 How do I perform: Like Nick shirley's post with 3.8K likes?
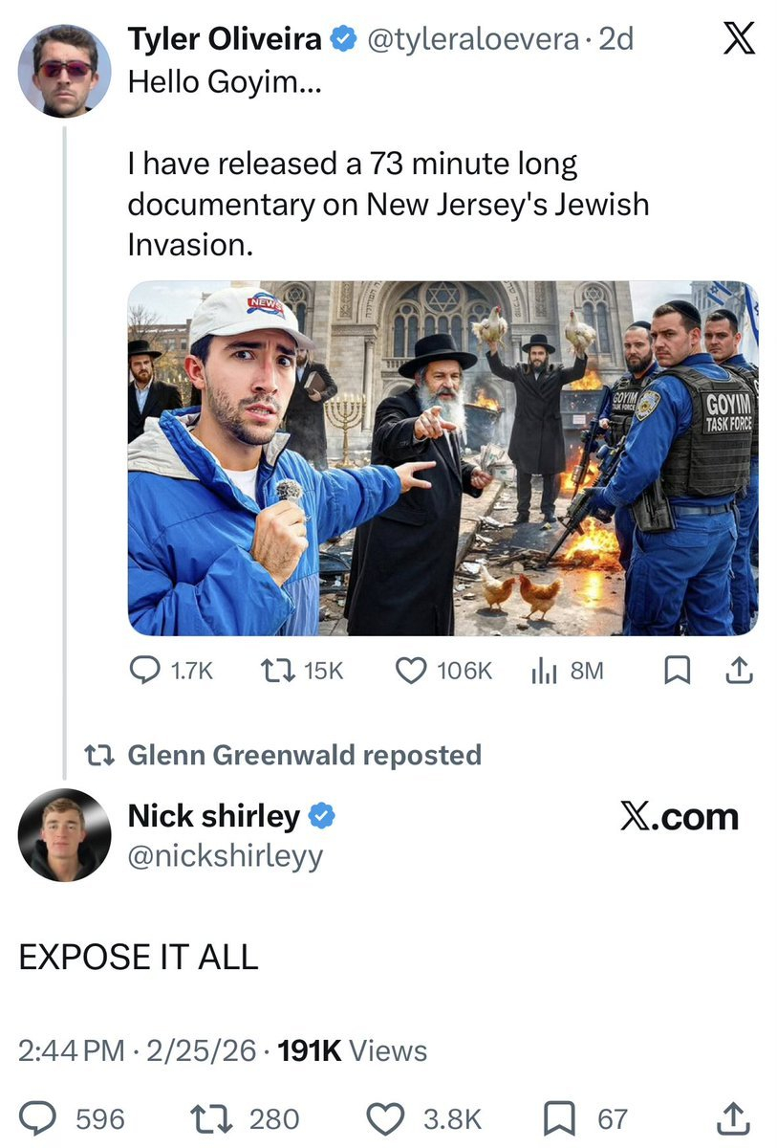tap(425, 1118)
